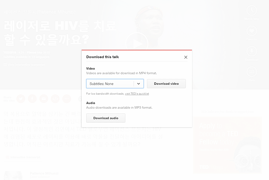Share this talk on Facebook
The width and height of the screenshot is (269, 180).
coord(32,99)
